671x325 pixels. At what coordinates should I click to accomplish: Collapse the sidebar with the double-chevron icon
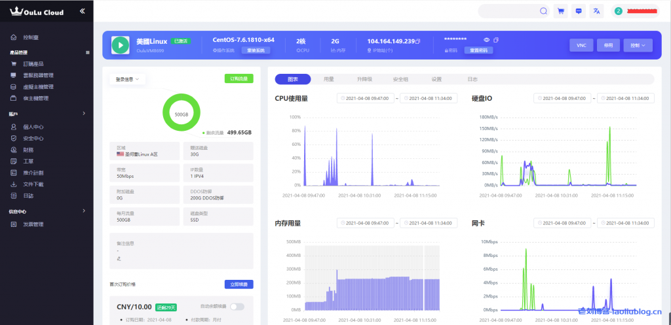click(x=82, y=12)
